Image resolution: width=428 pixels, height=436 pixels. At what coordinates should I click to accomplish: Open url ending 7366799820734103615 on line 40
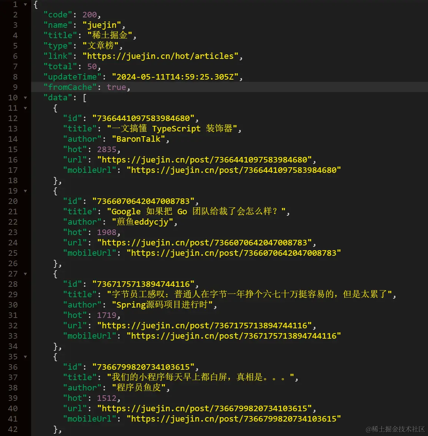tap(206, 409)
